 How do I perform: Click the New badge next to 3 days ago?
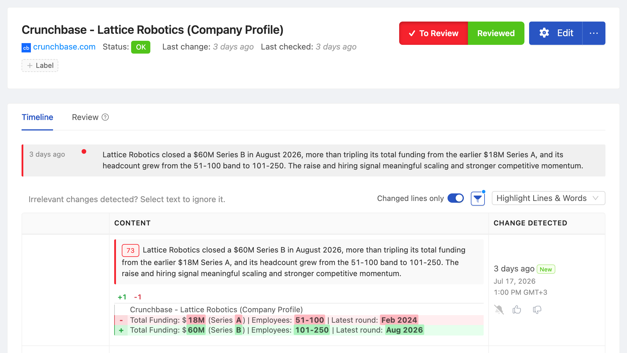[546, 269]
